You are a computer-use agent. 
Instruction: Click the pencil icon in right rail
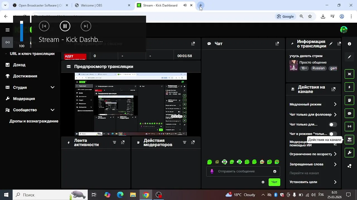pyautogui.click(x=349, y=57)
